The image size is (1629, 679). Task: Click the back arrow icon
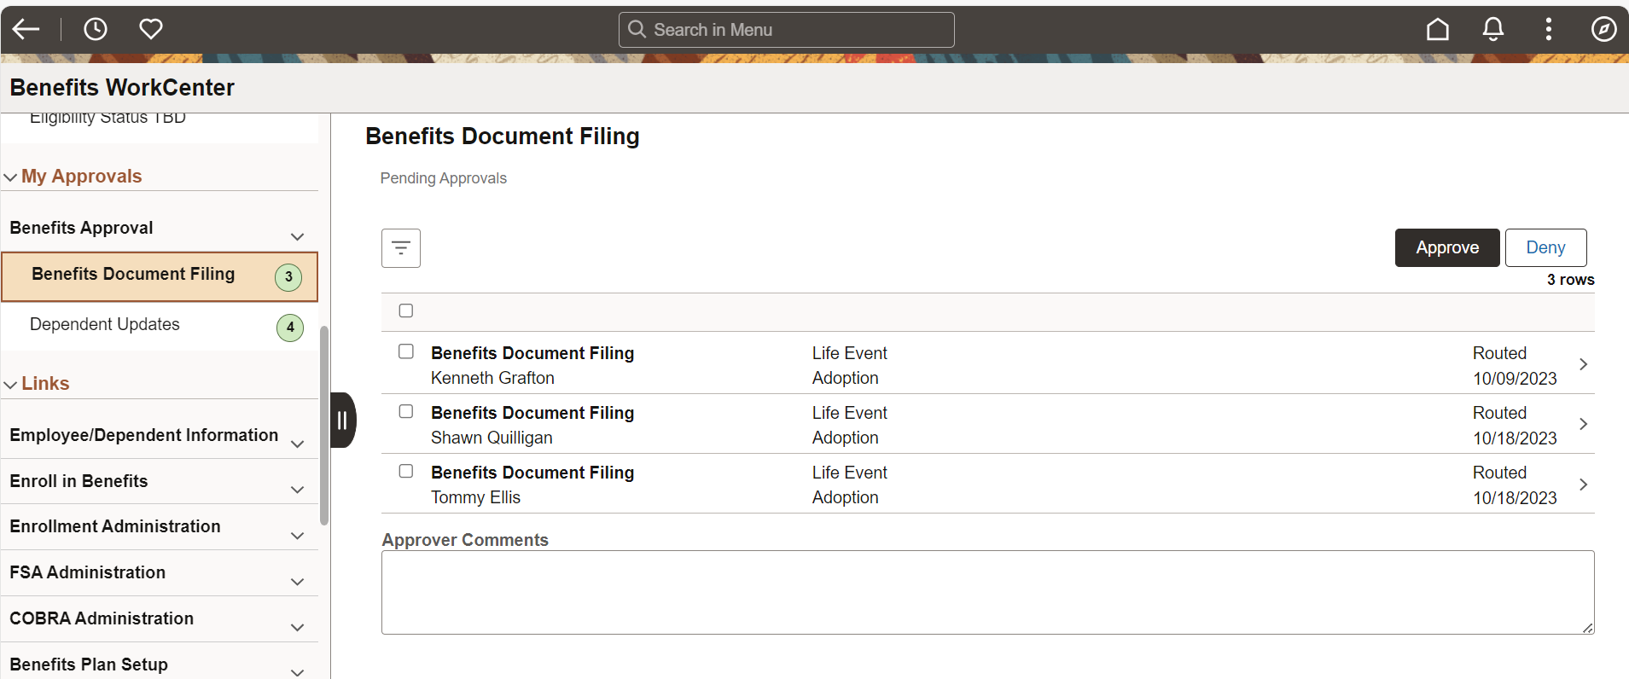[26, 30]
